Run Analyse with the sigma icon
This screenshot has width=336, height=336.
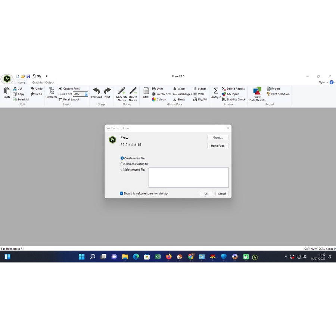coord(216,91)
